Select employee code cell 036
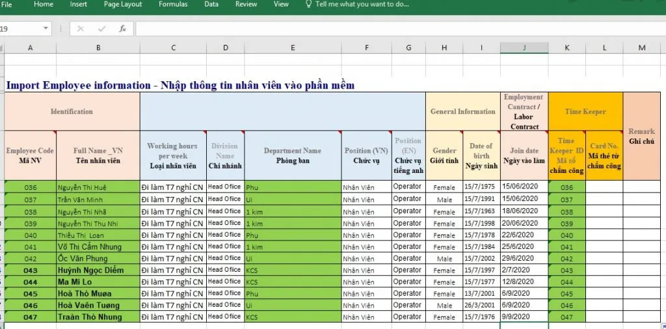 [30, 187]
